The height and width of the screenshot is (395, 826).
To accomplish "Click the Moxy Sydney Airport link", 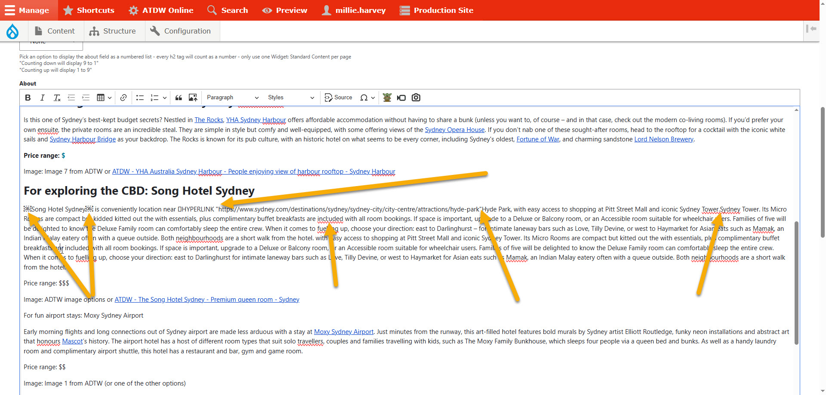I will click(344, 332).
